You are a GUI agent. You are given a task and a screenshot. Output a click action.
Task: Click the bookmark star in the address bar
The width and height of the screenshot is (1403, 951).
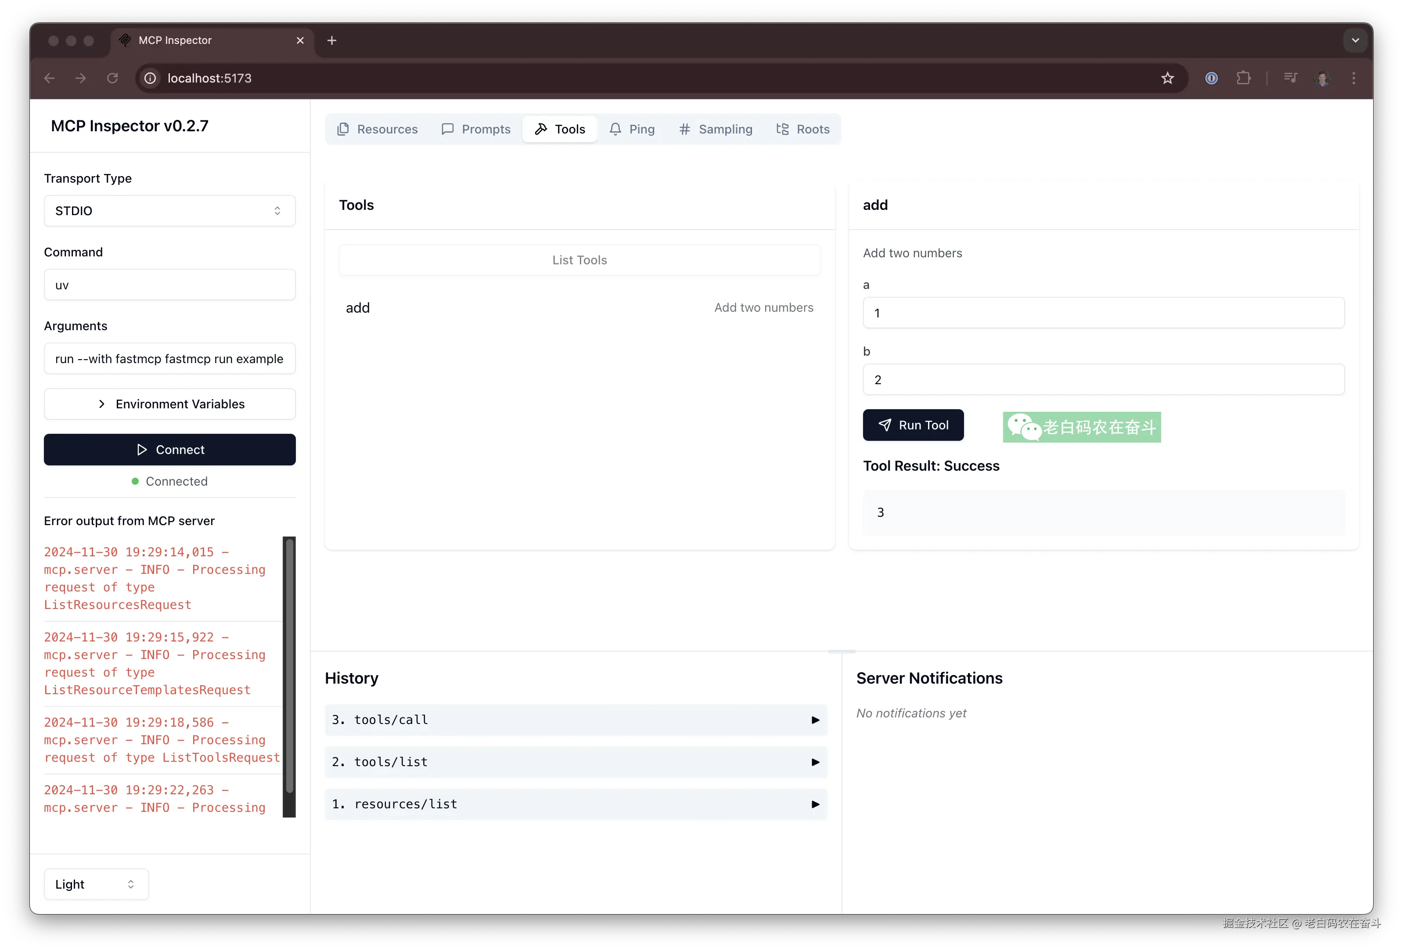[x=1167, y=78]
